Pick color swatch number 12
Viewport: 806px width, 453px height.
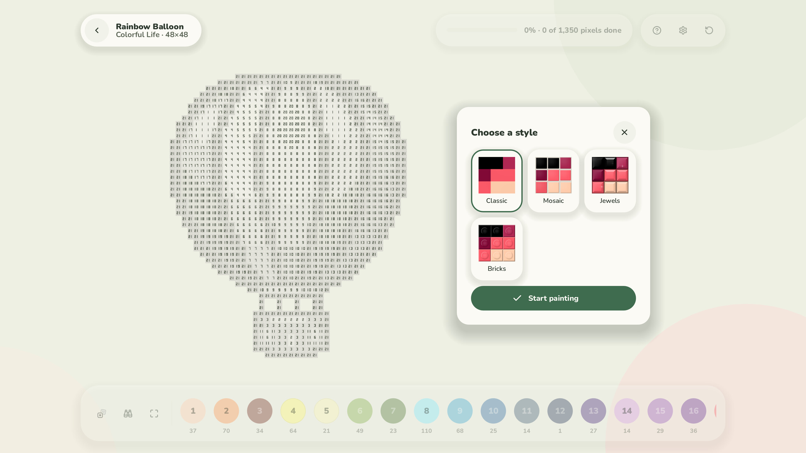[560, 411]
